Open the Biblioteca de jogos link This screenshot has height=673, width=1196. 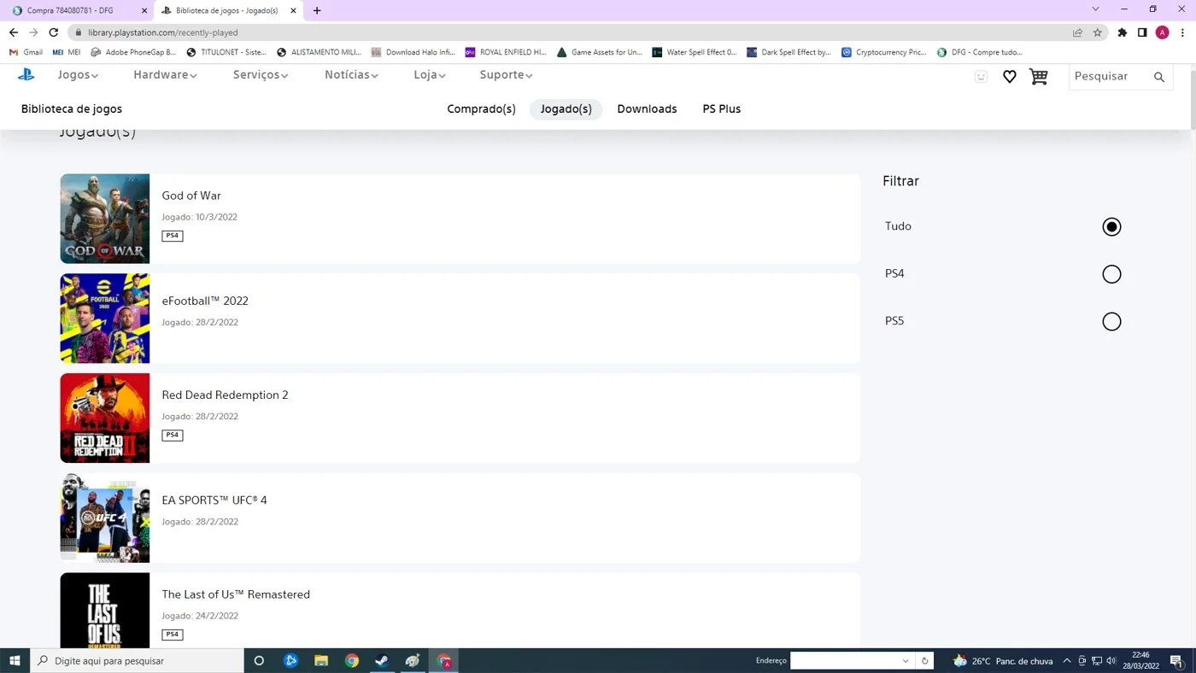pos(72,109)
